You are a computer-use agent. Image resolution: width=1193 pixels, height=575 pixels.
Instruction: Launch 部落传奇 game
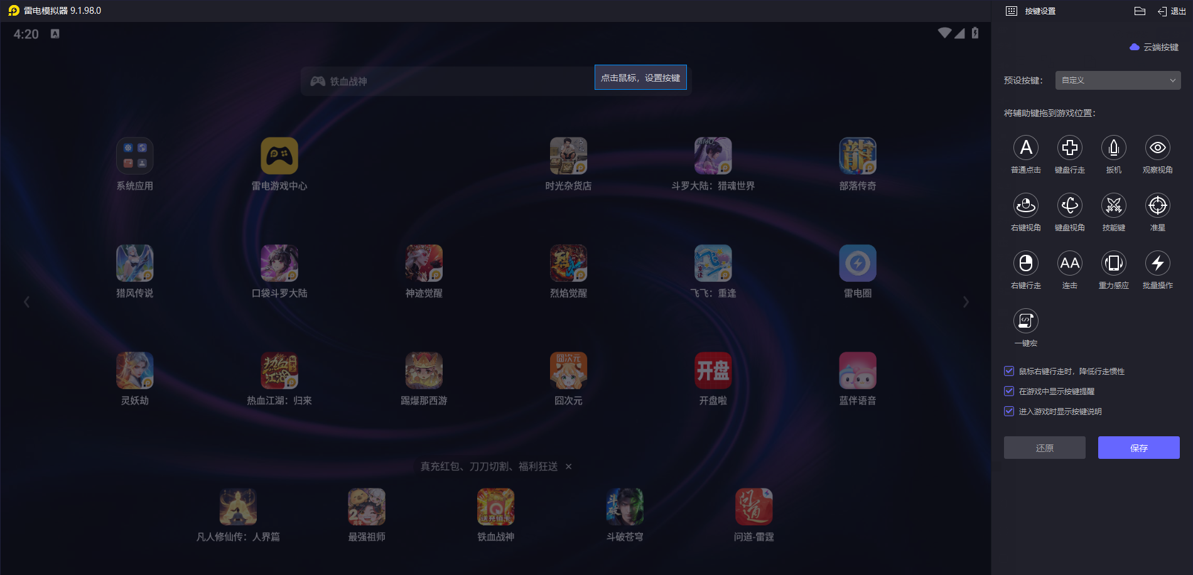coord(858,156)
